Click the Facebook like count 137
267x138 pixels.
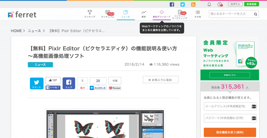(53, 80)
